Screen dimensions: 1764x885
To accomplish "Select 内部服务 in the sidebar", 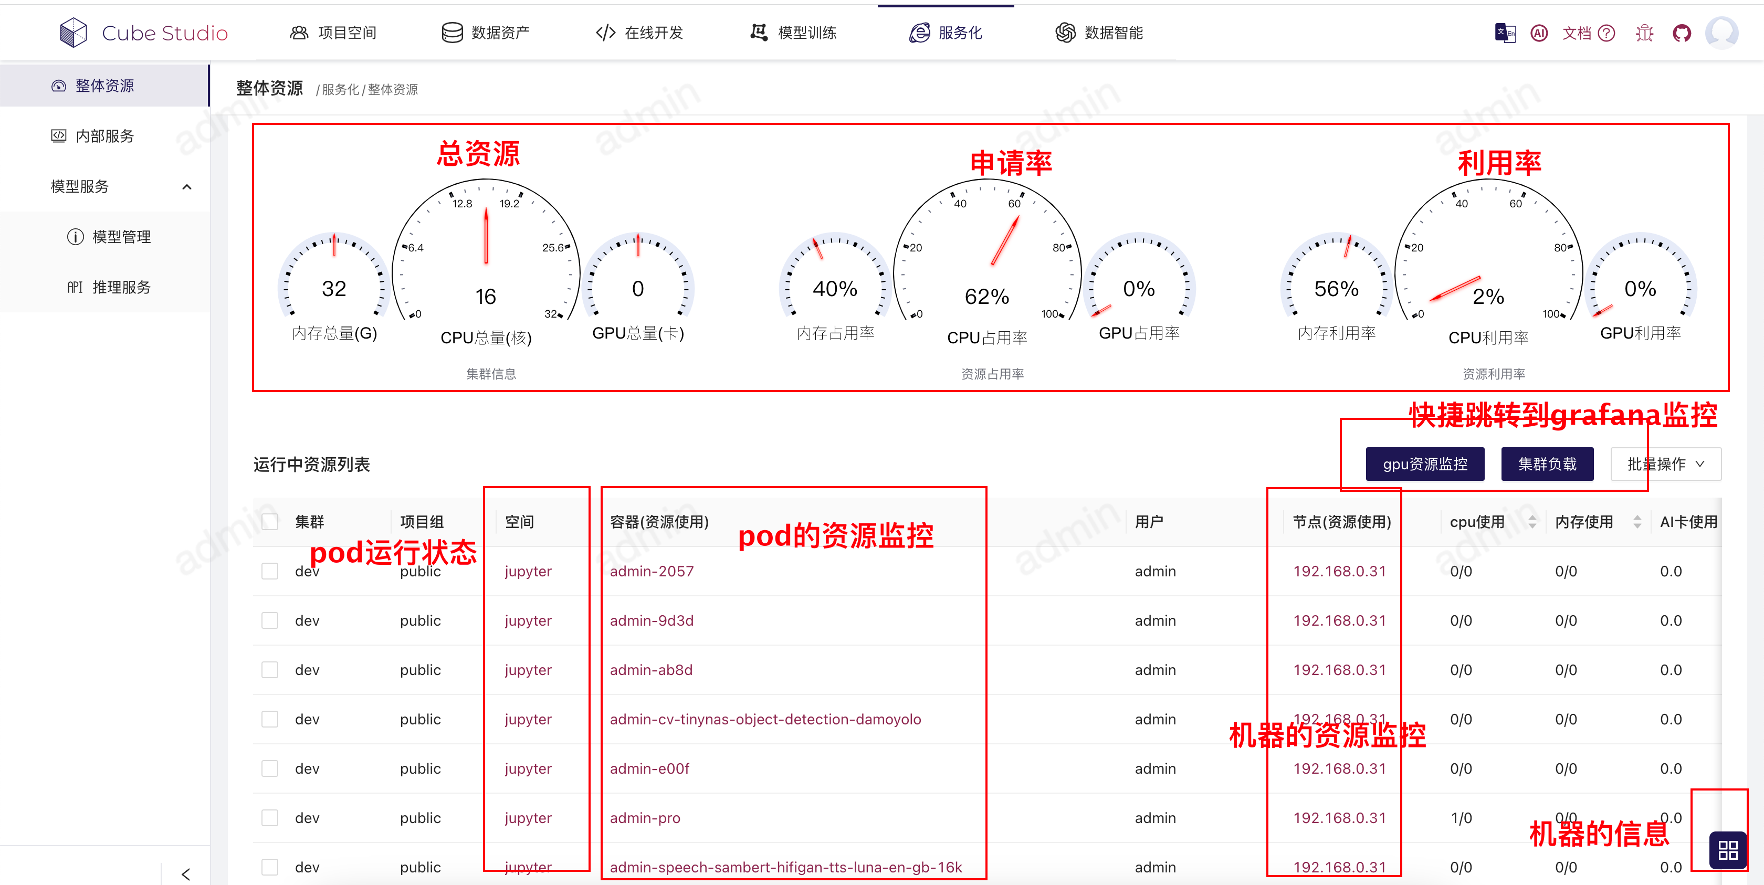I will click(104, 135).
